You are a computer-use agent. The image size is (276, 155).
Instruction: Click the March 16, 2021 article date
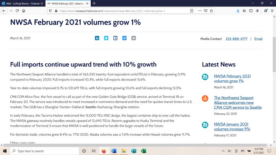click(x=20, y=38)
